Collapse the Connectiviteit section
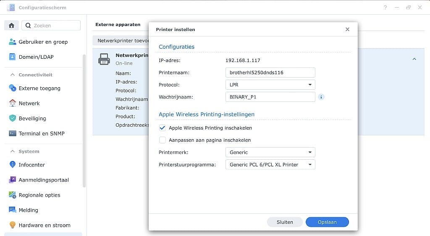430x236 pixels. (13, 75)
